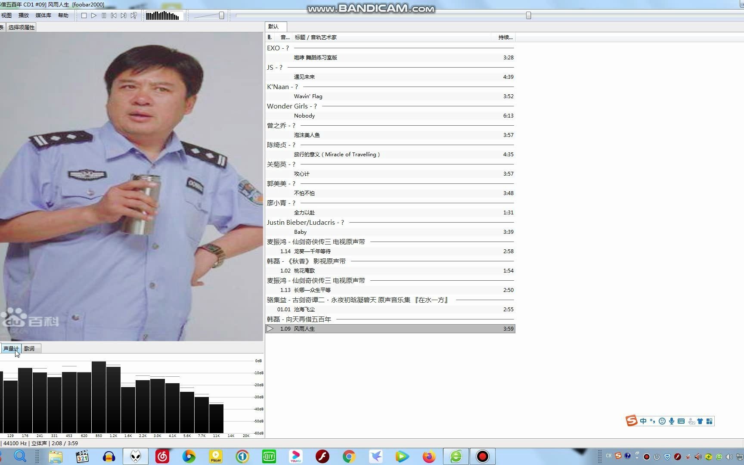Click the volume slider handle
The image size is (744, 465).
tap(221, 15)
